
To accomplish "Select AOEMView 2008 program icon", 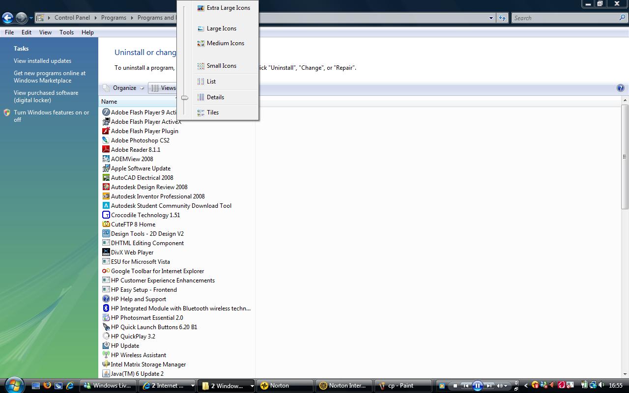I will [x=106, y=159].
